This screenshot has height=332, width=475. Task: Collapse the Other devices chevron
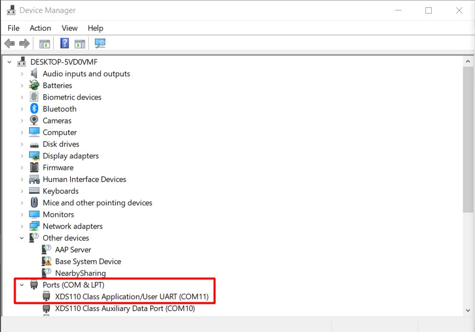tap(22, 238)
